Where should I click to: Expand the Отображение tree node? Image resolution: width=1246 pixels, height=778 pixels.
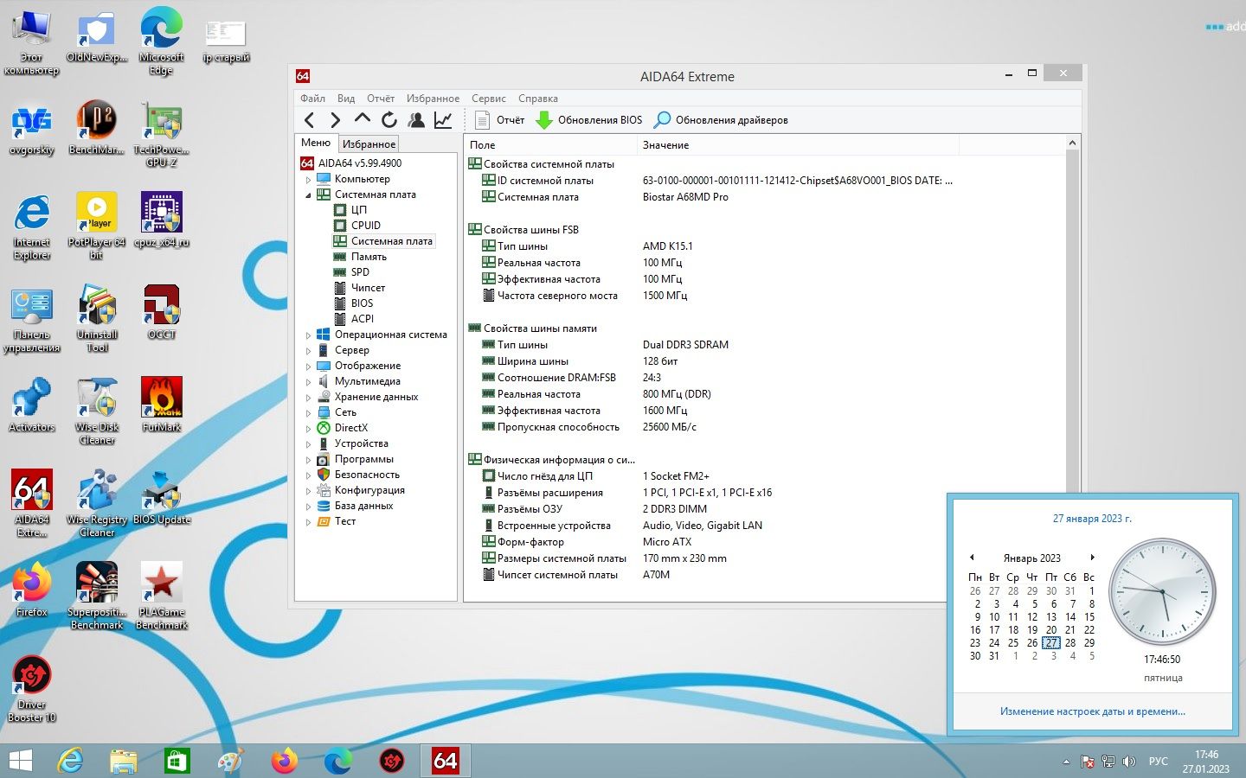[308, 367]
